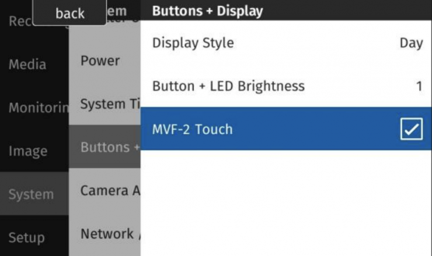
Task: Open the Display Style setting
Action: coord(193,43)
